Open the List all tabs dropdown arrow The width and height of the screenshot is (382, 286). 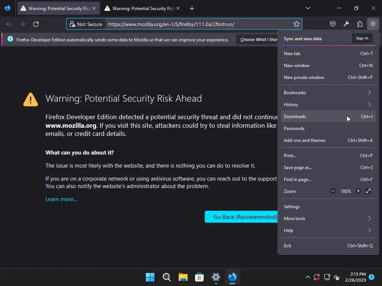308,8
